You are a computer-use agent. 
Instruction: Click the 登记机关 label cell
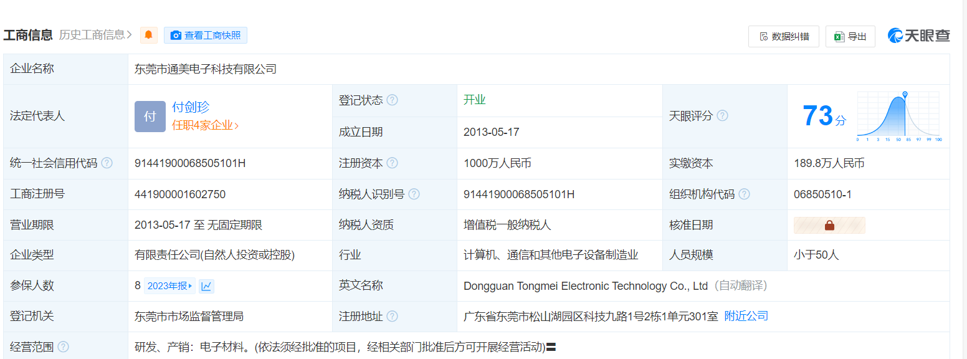(x=65, y=317)
